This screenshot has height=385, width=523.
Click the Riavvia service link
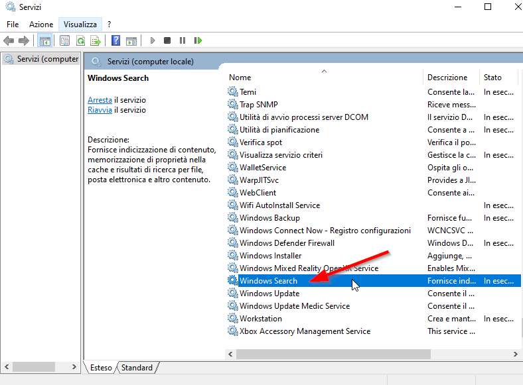tap(100, 110)
